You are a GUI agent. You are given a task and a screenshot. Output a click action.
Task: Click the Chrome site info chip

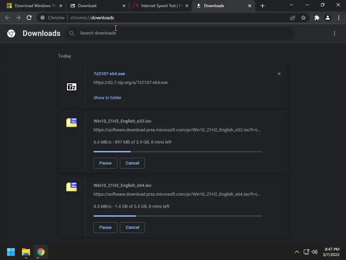52,18
